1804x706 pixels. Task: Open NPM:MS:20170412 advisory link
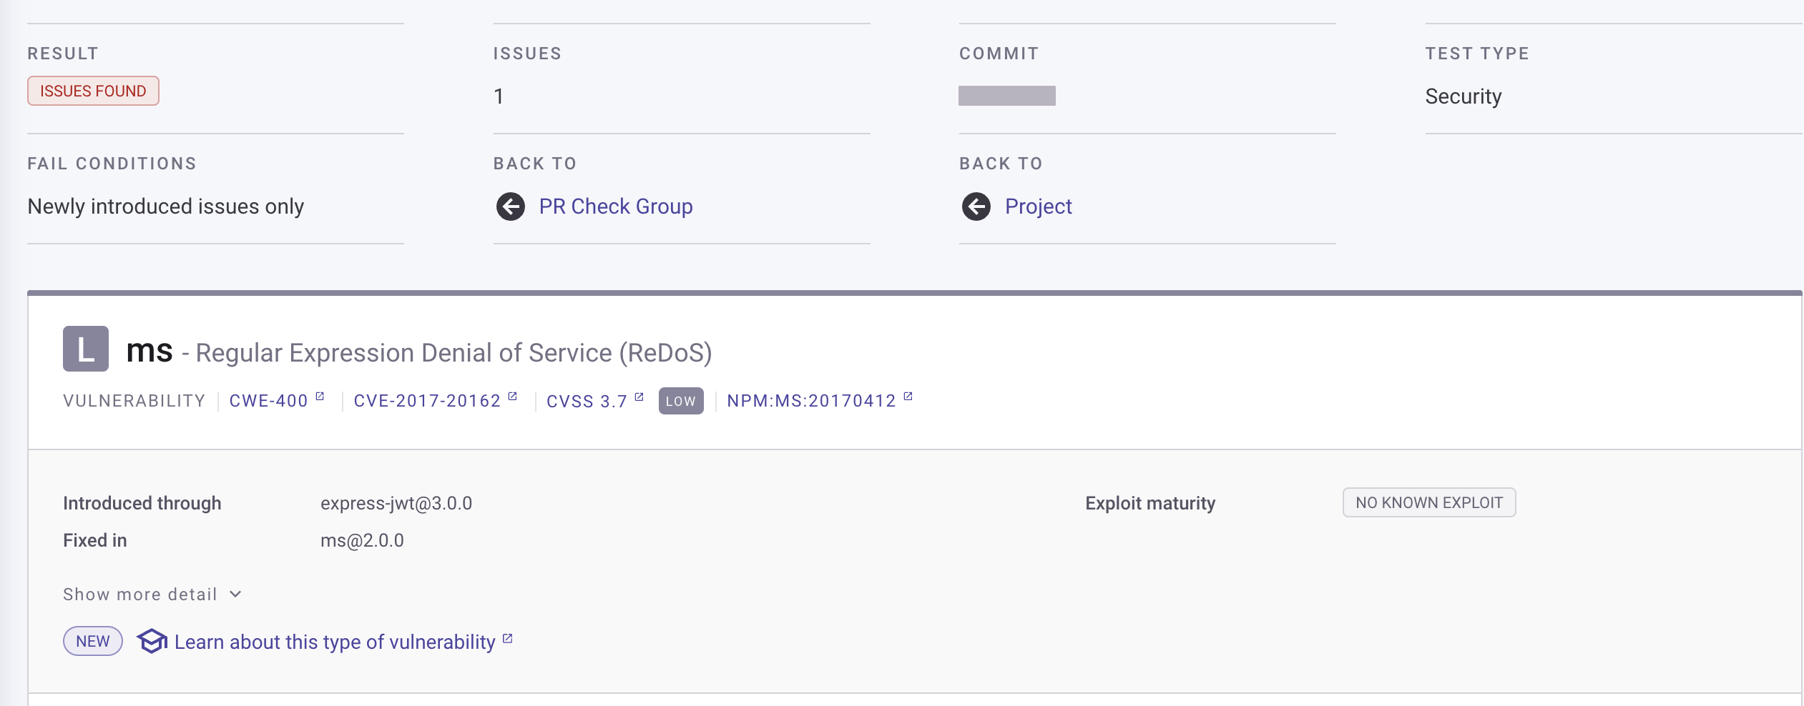pyautogui.click(x=811, y=401)
